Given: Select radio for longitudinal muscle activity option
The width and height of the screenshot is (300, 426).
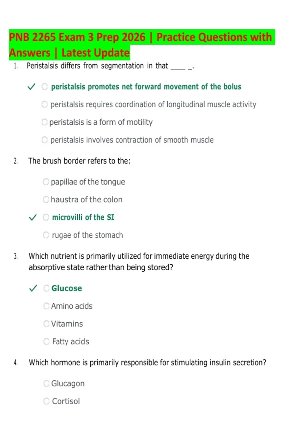Looking at the screenshot, I should 44,104.
